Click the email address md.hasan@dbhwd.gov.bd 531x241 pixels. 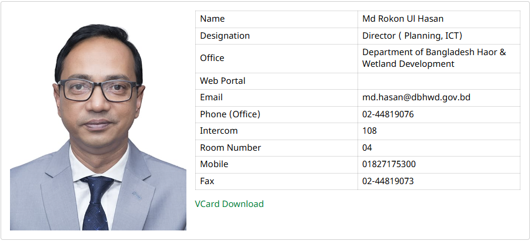click(x=416, y=97)
